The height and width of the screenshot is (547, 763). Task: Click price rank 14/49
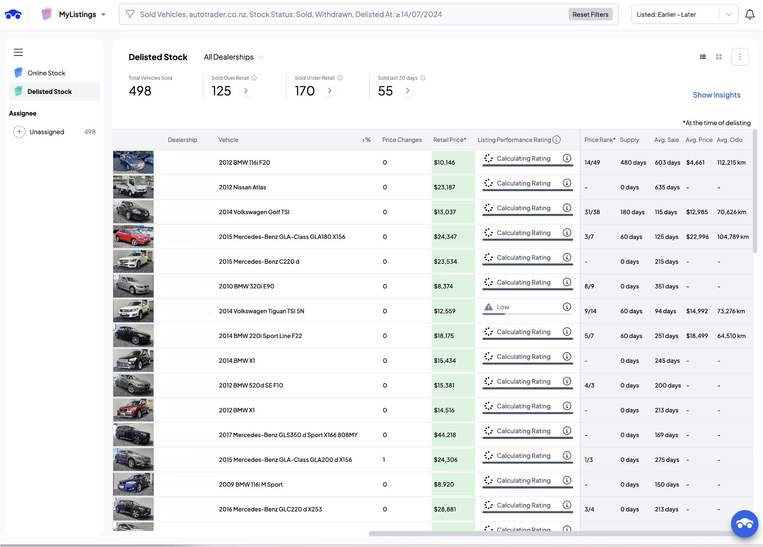click(592, 162)
